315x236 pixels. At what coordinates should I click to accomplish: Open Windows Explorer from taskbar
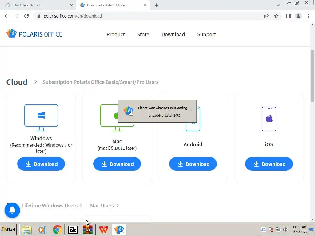26,230
